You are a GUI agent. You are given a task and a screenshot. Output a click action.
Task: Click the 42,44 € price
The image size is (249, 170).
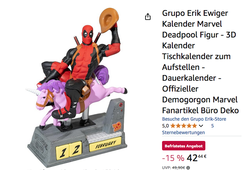[x=197, y=158]
